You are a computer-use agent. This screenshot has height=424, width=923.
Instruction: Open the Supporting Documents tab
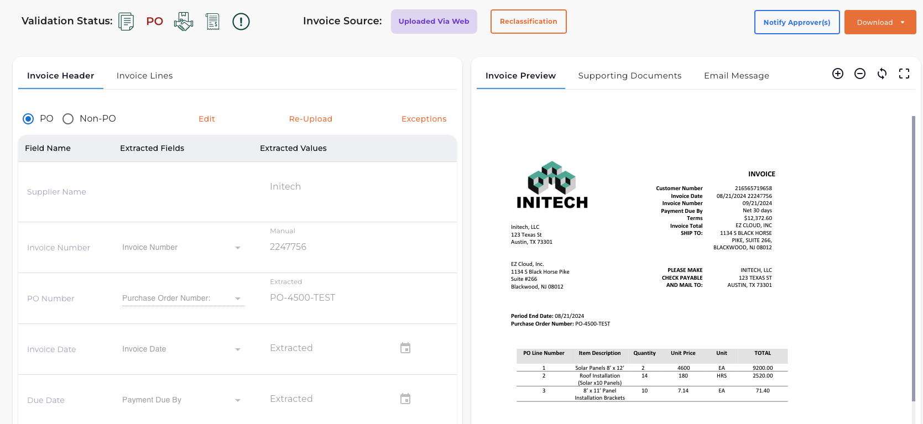[630, 76]
